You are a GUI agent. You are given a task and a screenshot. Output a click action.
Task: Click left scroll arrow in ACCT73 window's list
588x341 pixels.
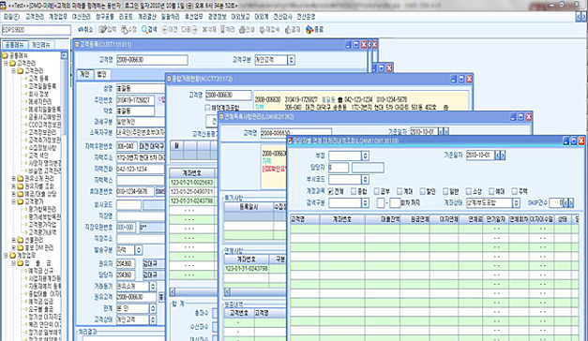click(x=173, y=291)
